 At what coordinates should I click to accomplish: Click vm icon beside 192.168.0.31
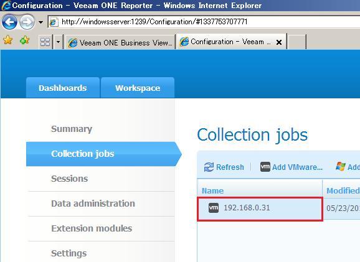point(214,208)
